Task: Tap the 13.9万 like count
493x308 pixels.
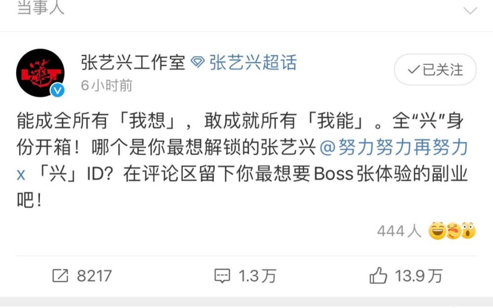Action: pos(419,276)
